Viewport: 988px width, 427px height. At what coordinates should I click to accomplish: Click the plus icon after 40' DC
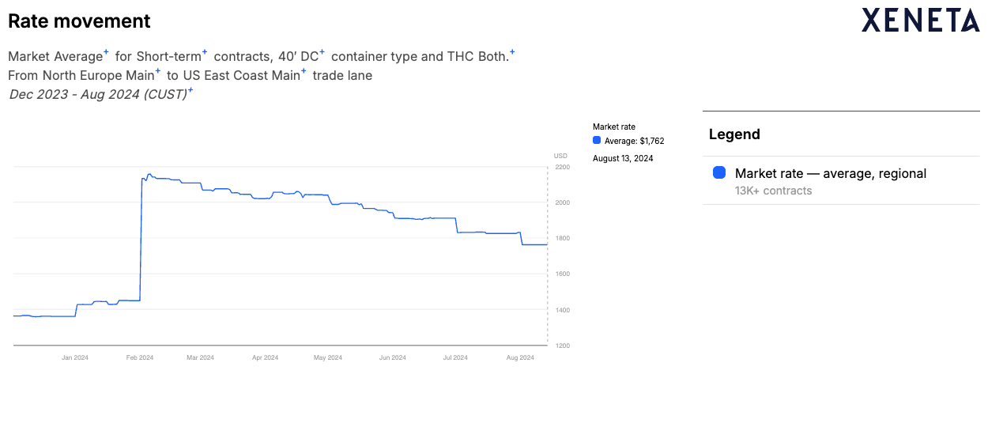click(x=322, y=52)
